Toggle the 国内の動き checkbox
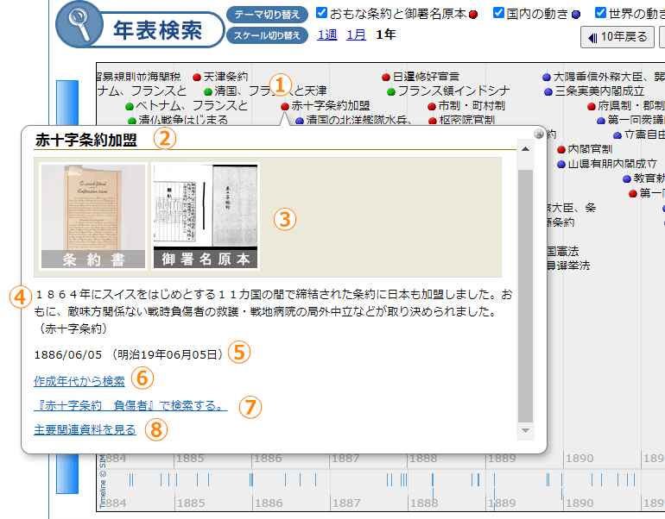 tap(498, 13)
